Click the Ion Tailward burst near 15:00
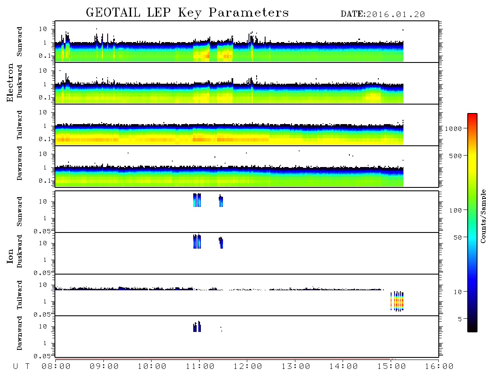 (x=397, y=301)
